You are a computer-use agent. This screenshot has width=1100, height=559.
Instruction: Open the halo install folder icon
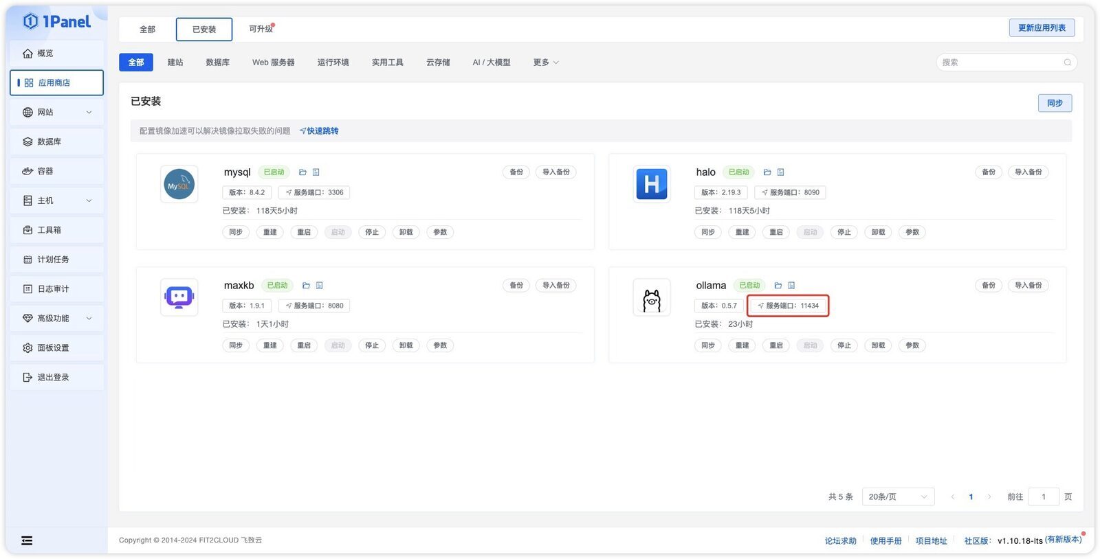[767, 172]
